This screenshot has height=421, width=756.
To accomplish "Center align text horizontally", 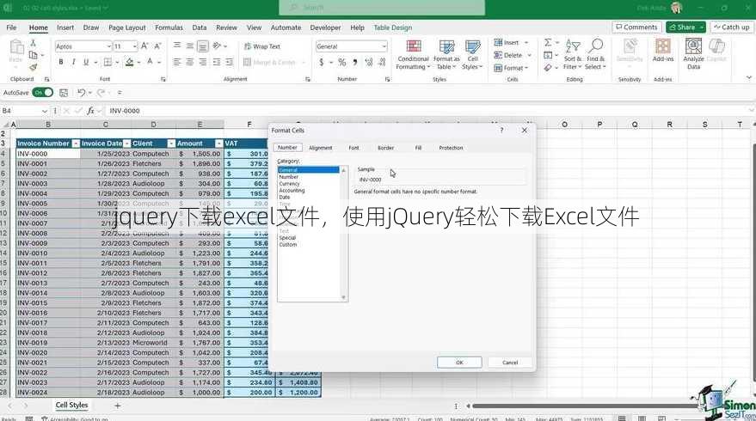I will tap(190, 62).
